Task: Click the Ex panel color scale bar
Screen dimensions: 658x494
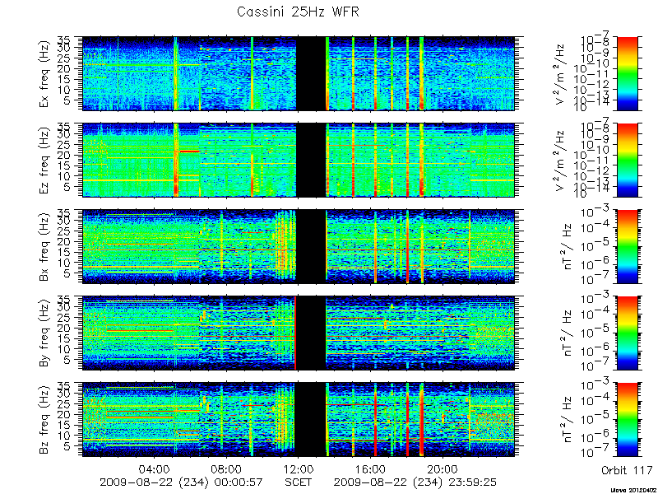Action: pos(627,73)
